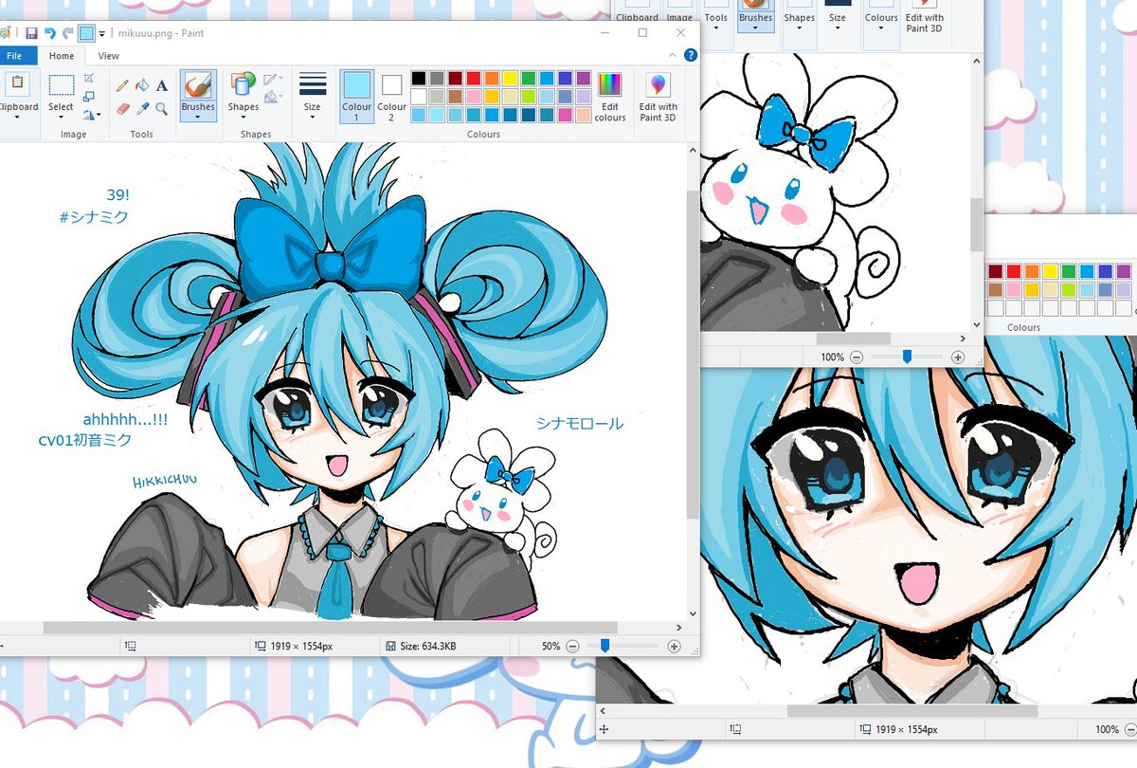
Task: Expand Tools dropdown in Cinnamoroll close-up Paint window
Action: pos(716,28)
